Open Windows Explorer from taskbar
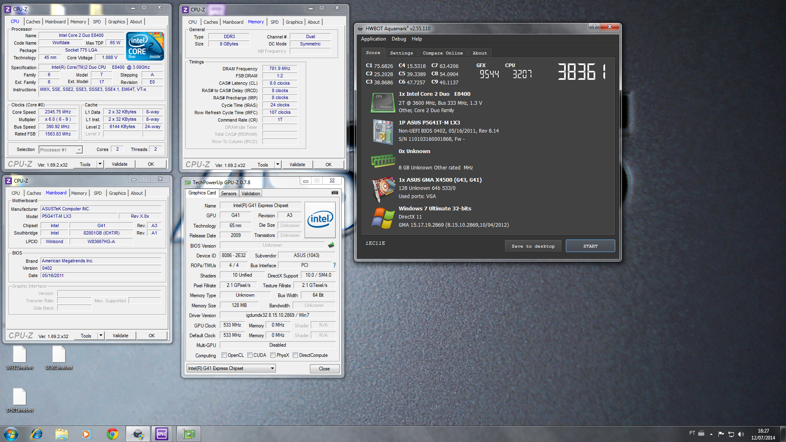This screenshot has height=442, width=786. point(61,434)
